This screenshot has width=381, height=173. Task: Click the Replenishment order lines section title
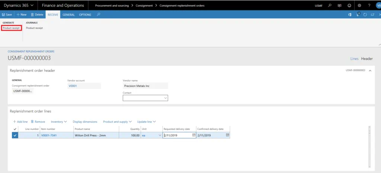[x=31, y=111]
